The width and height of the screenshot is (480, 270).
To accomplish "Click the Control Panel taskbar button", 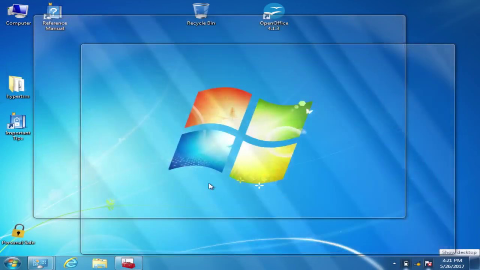I will (x=40, y=263).
